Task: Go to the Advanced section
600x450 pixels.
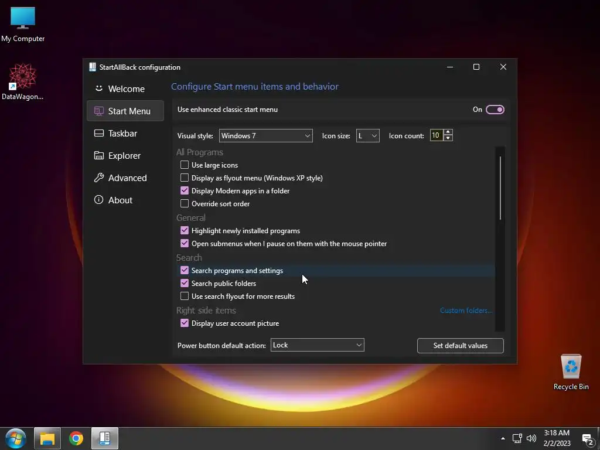Action: pyautogui.click(x=125, y=178)
